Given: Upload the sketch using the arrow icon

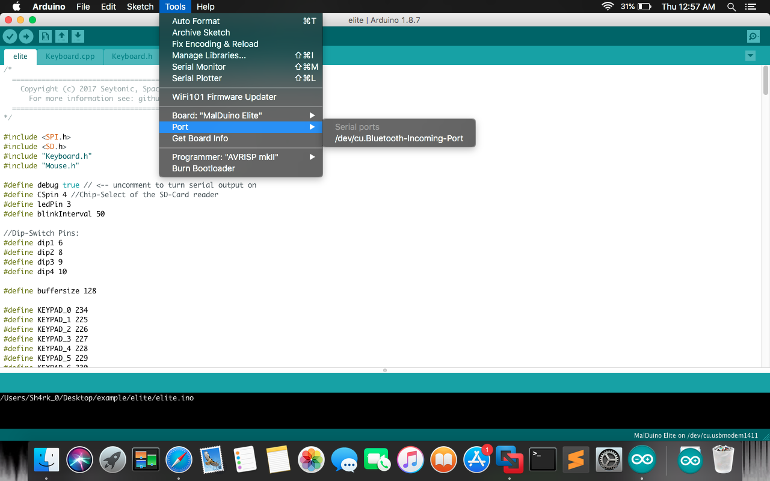Looking at the screenshot, I should click(26, 36).
